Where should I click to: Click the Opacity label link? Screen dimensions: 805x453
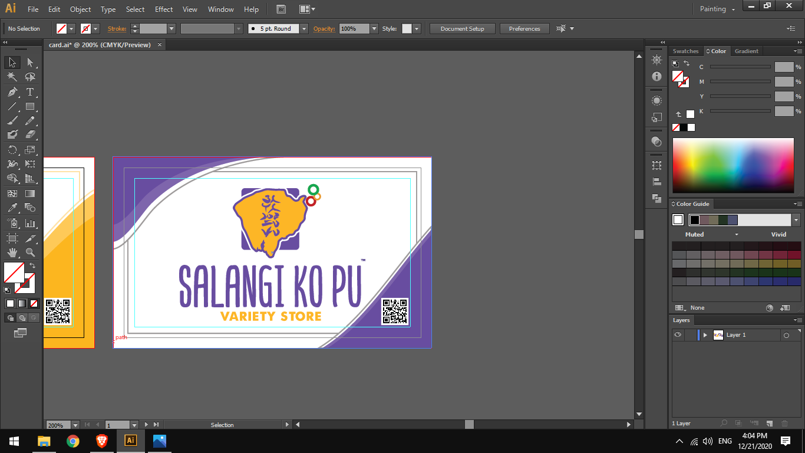coord(324,28)
